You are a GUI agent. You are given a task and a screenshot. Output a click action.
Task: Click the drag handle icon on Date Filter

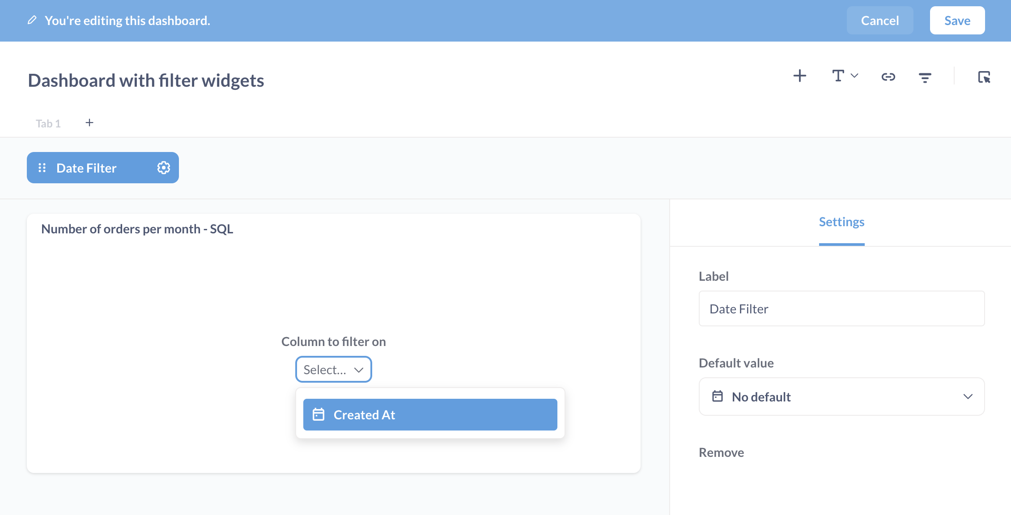coord(42,168)
